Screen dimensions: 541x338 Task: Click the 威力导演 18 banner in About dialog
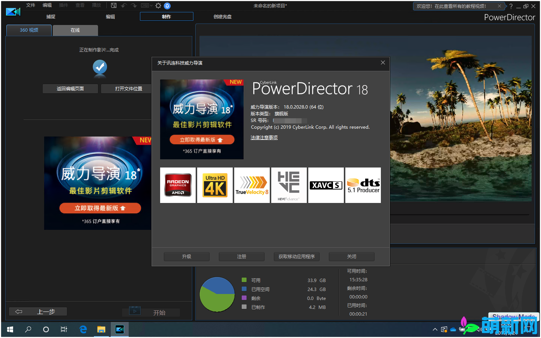202,119
